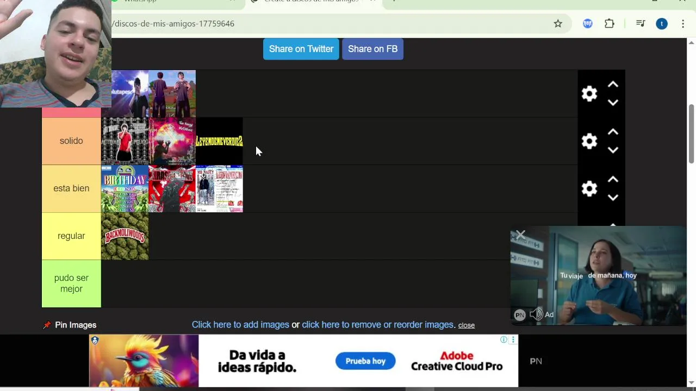The width and height of the screenshot is (696, 391).
Task: Move the esta bien row down
Action: 613,198
